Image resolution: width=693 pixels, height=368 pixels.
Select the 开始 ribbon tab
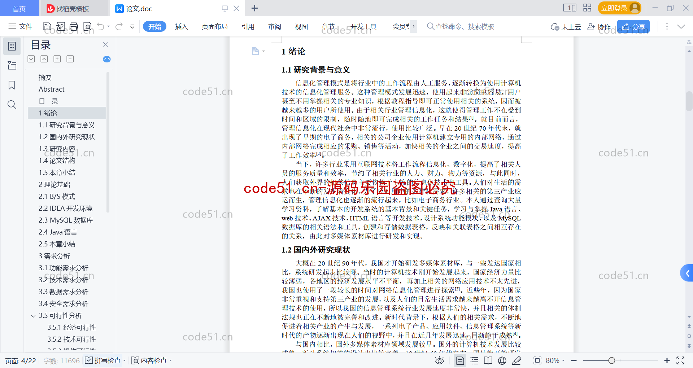pyautogui.click(x=154, y=26)
